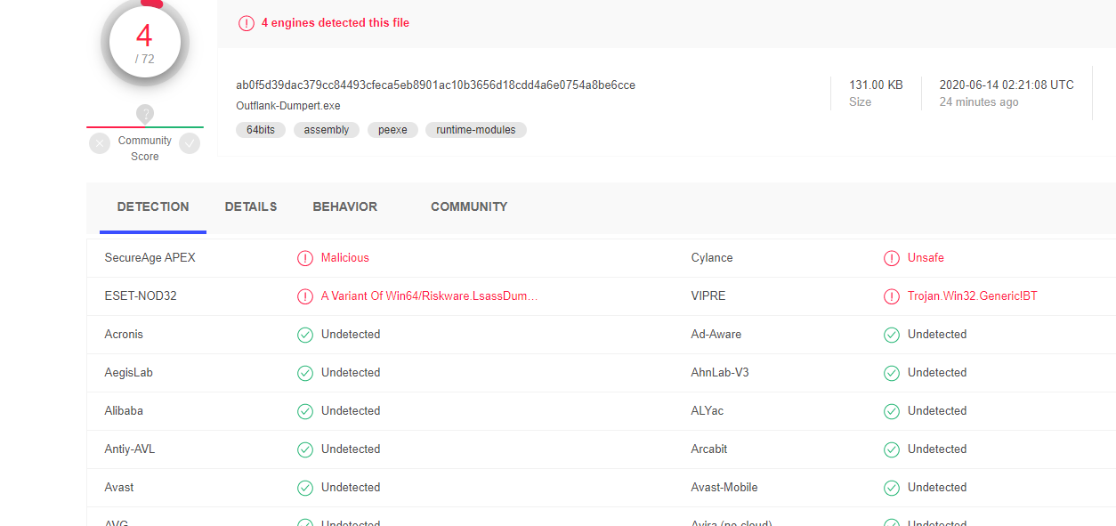Switch to the DETAILS tab
Image resolution: width=1116 pixels, height=526 pixels.
(251, 206)
